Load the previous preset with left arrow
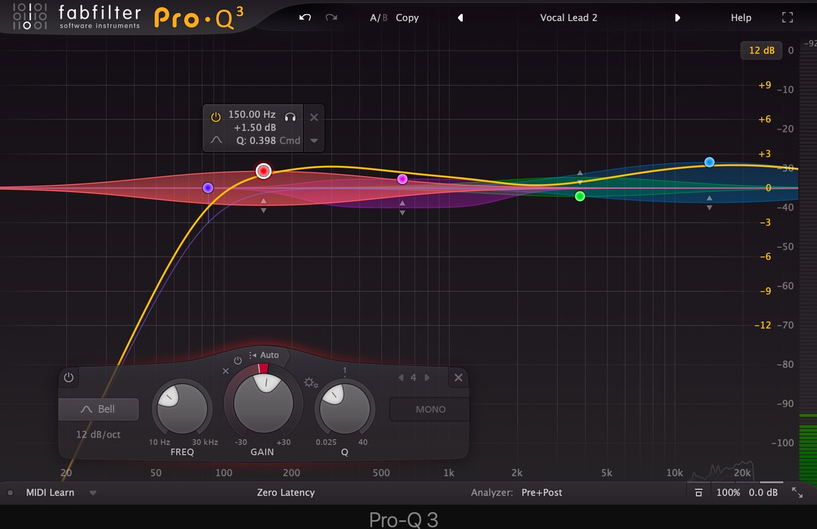817x529 pixels. coord(460,18)
